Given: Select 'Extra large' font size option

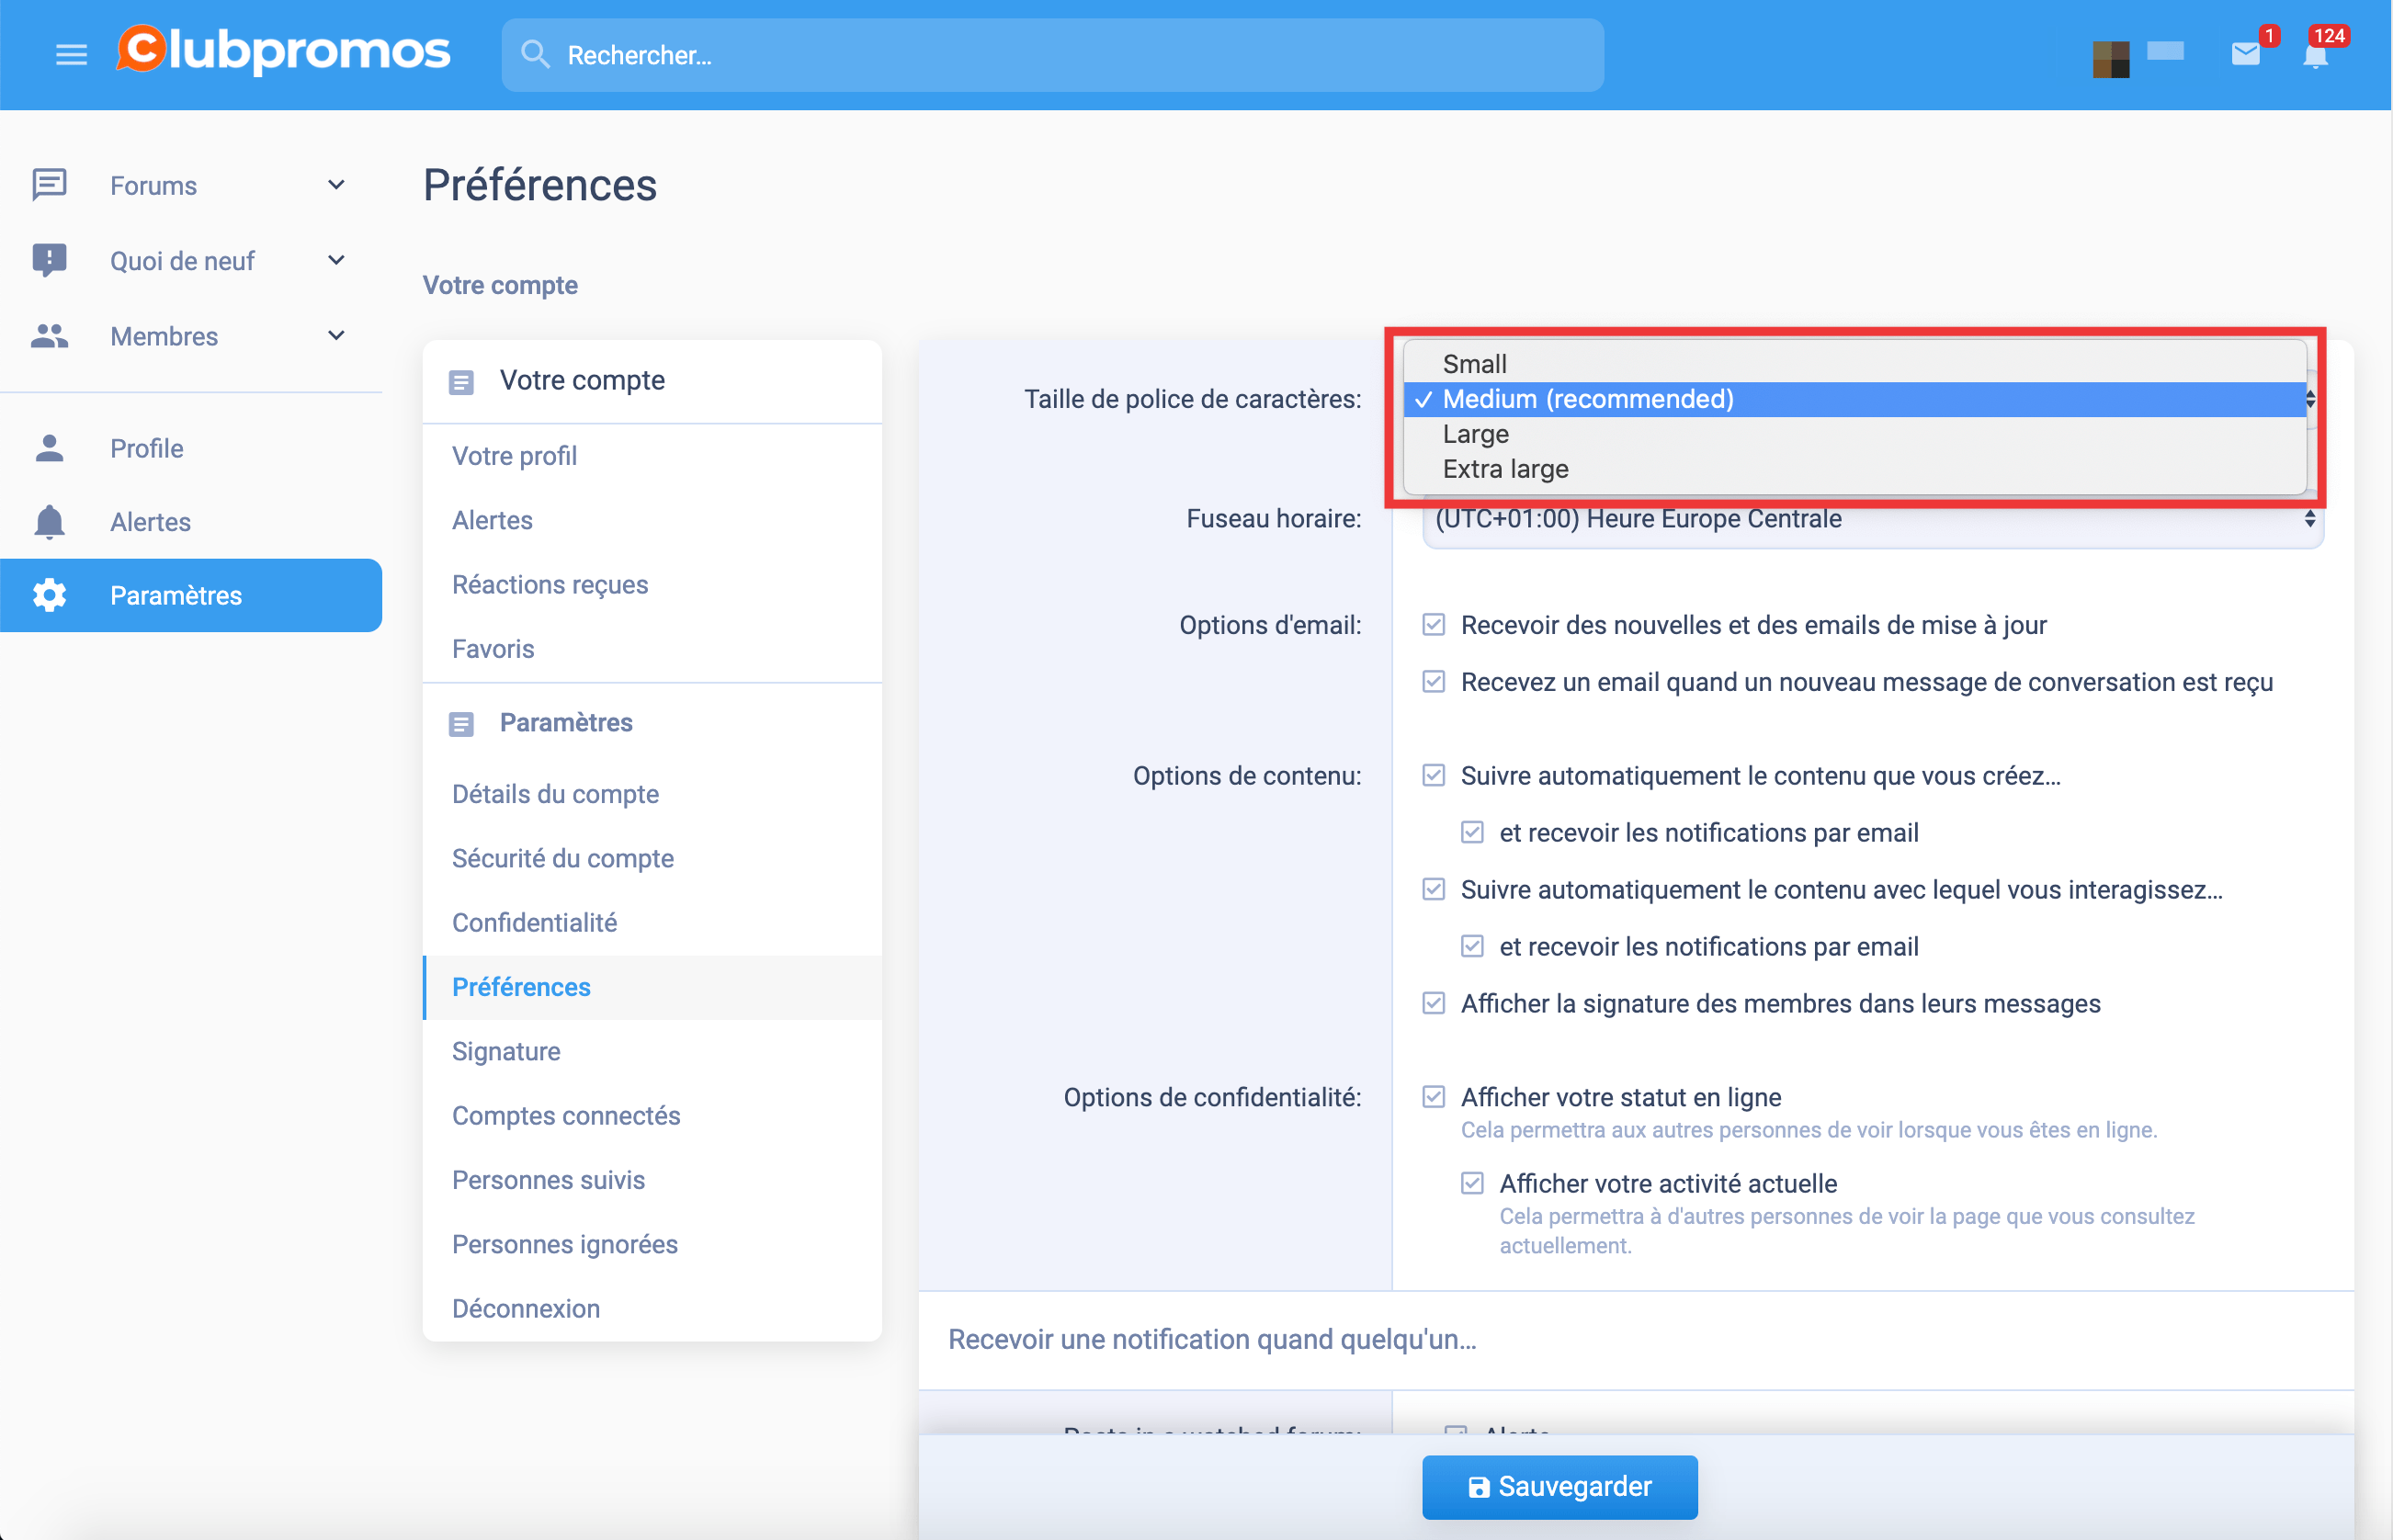Looking at the screenshot, I should click(x=1505, y=469).
